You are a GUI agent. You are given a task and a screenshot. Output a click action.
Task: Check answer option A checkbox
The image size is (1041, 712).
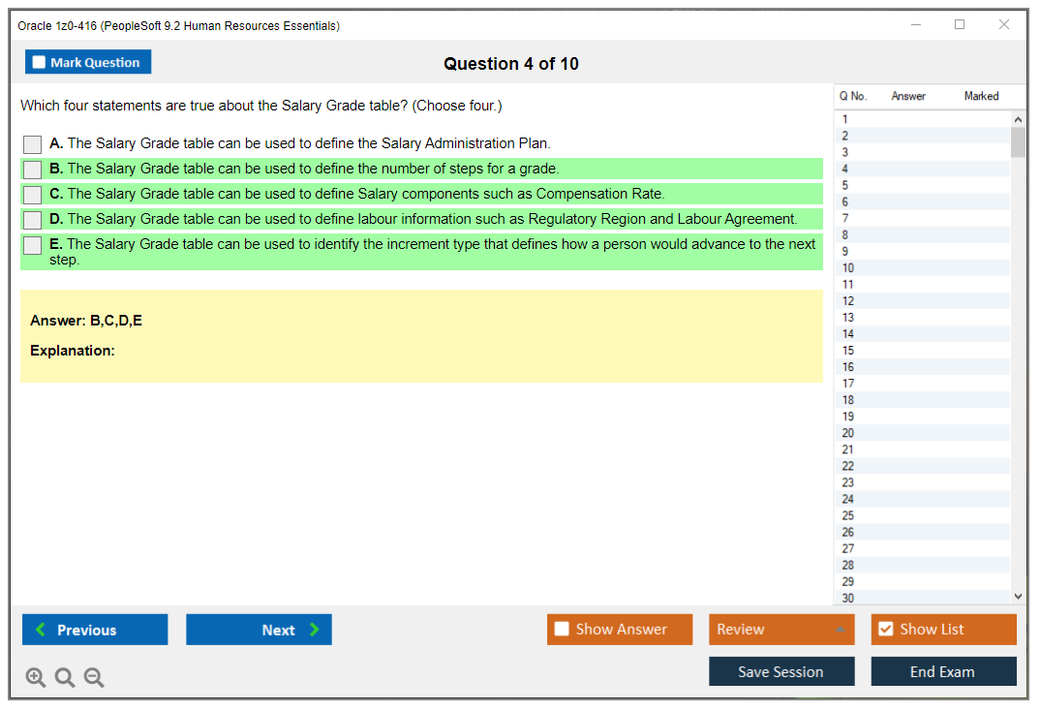pyautogui.click(x=32, y=143)
